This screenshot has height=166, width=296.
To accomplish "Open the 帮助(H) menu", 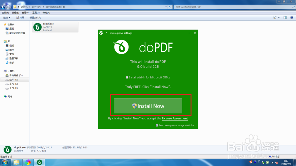I will click(46, 13).
